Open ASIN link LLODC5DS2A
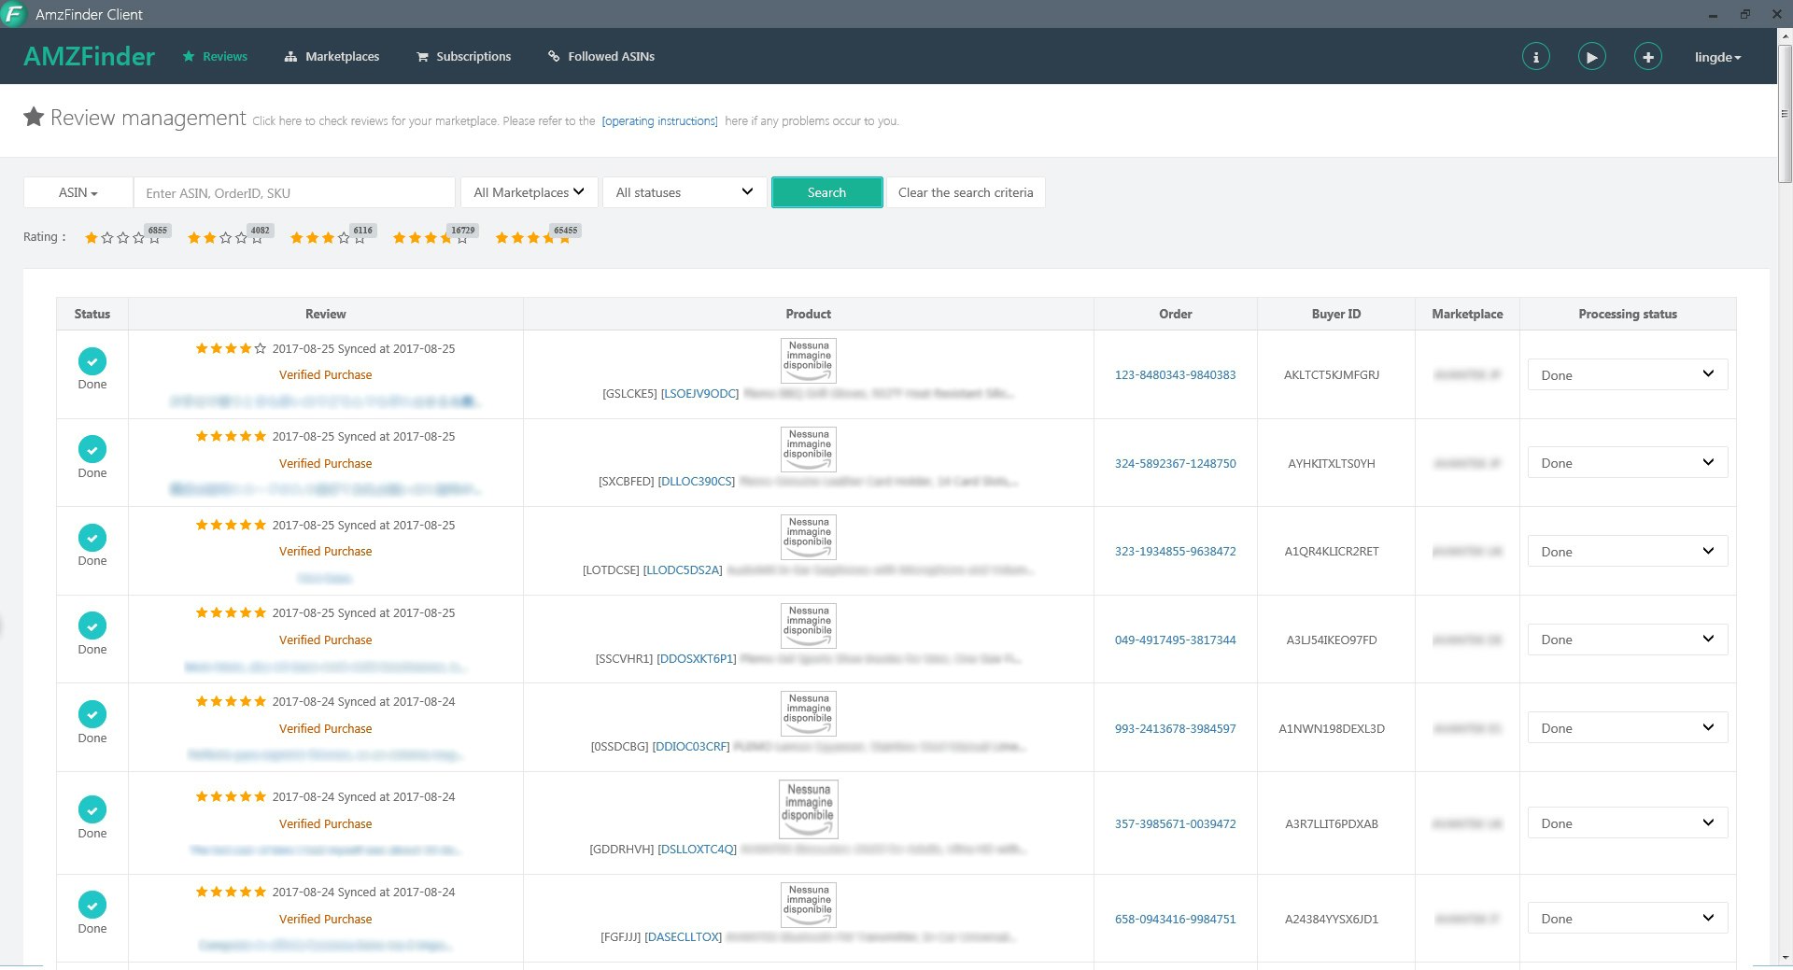The image size is (1793, 970). click(x=683, y=569)
